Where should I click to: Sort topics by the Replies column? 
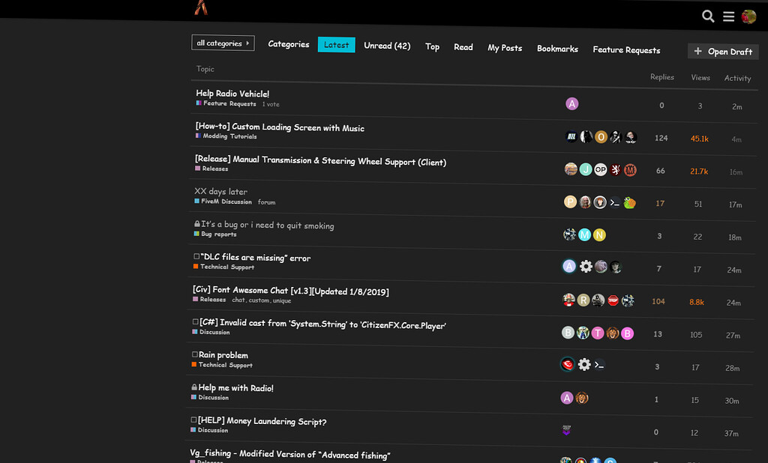coord(661,76)
